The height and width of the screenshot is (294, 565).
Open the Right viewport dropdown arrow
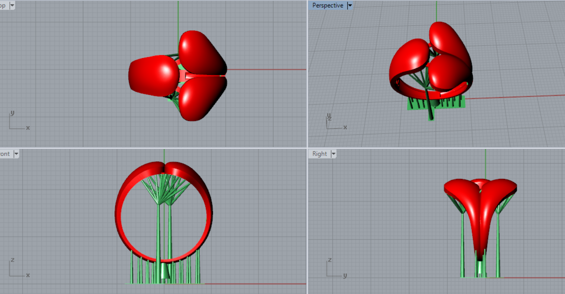pos(333,154)
